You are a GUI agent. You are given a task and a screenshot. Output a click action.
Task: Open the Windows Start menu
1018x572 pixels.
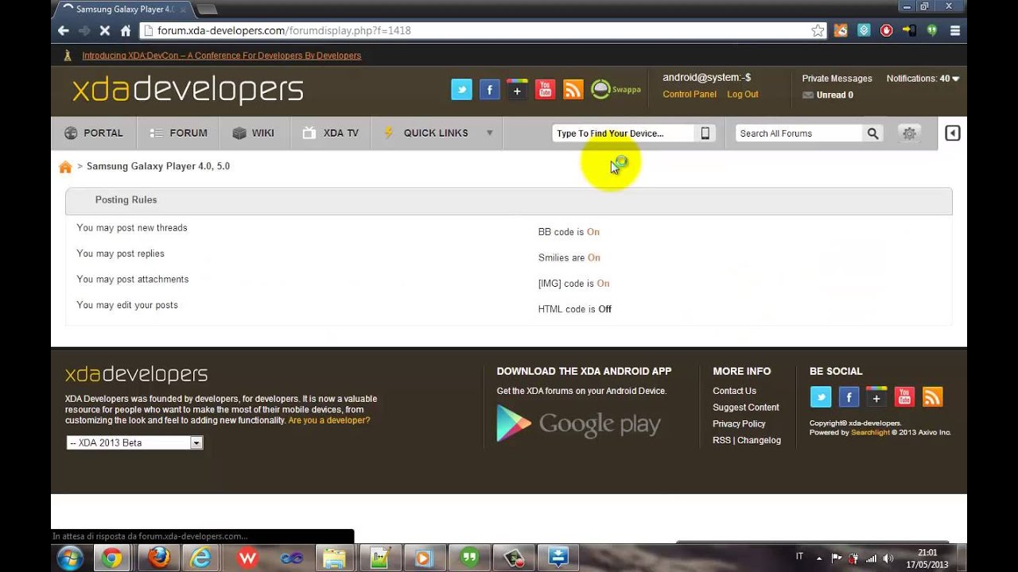(x=70, y=558)
